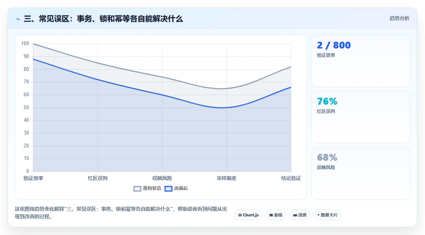Click the 结论验证 x-axis label
The image size is (425, 235).
291,178
